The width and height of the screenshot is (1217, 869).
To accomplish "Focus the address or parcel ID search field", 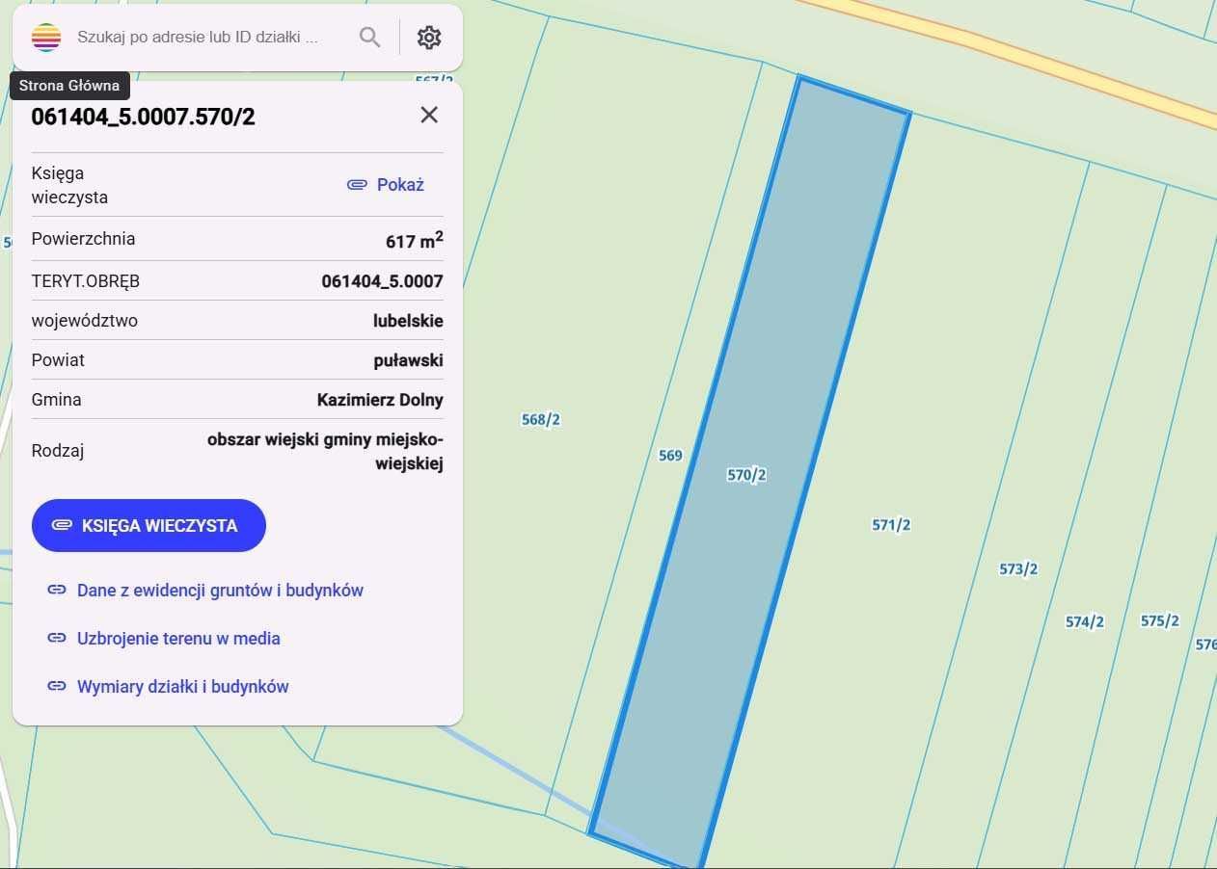I will click(x=198, y=38).
